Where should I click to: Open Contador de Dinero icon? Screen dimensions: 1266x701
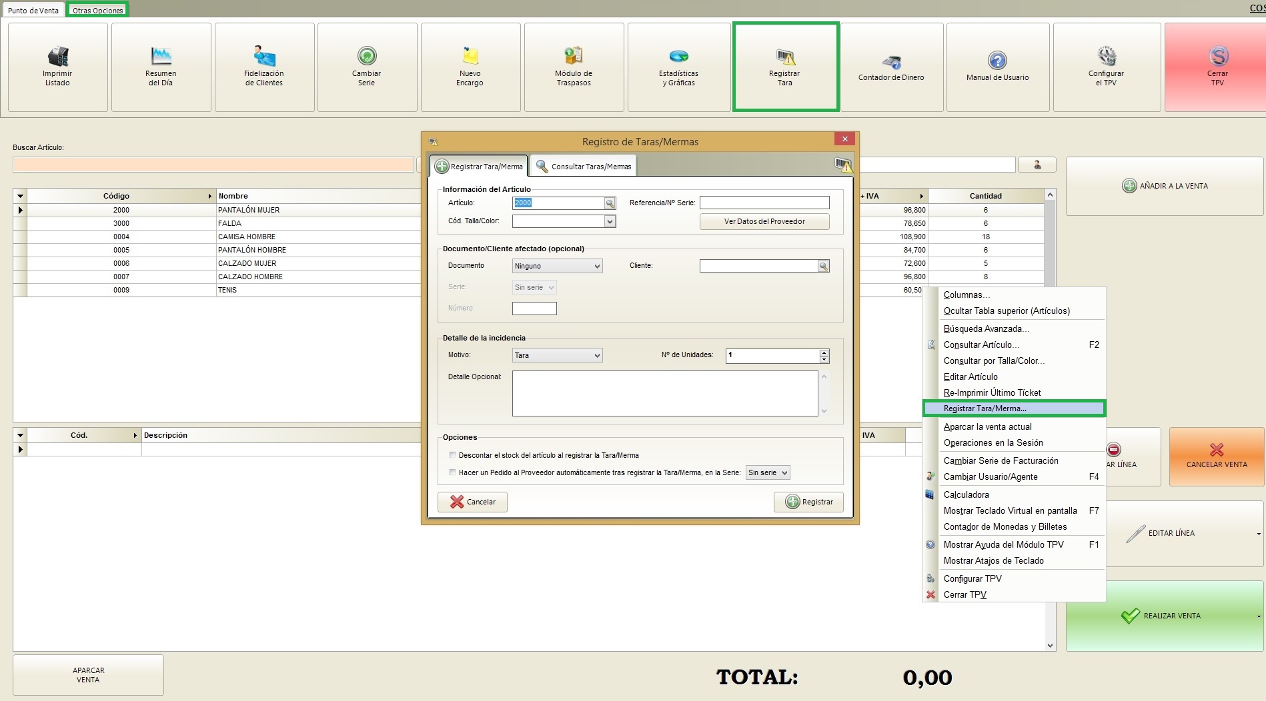pos(891,62)
